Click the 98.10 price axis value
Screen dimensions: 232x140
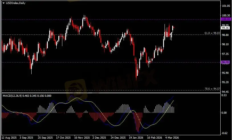pyautogui.click(x=226, y=44)
